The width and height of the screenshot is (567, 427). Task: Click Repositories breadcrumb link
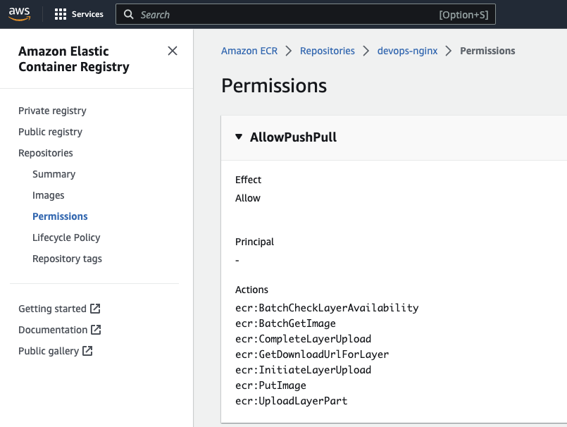[x=328, y=51]
